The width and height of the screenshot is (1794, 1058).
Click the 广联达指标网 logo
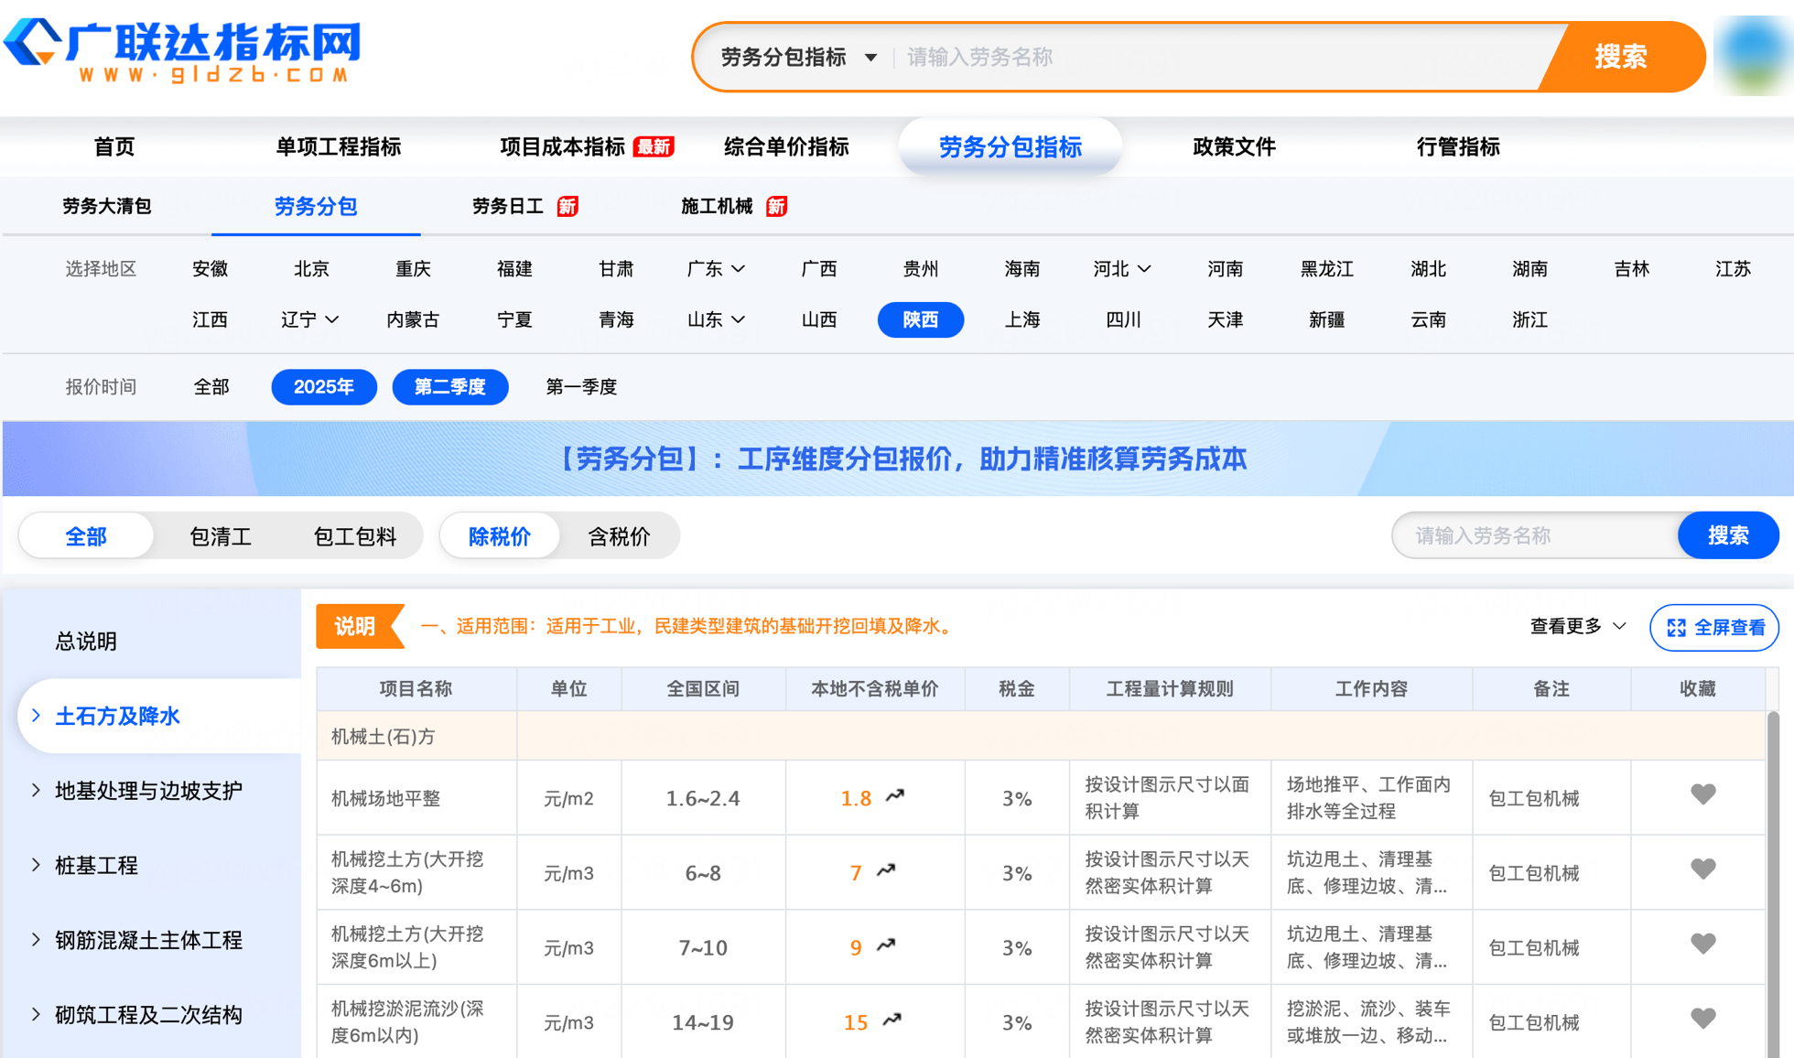click(x=183, y=50)
